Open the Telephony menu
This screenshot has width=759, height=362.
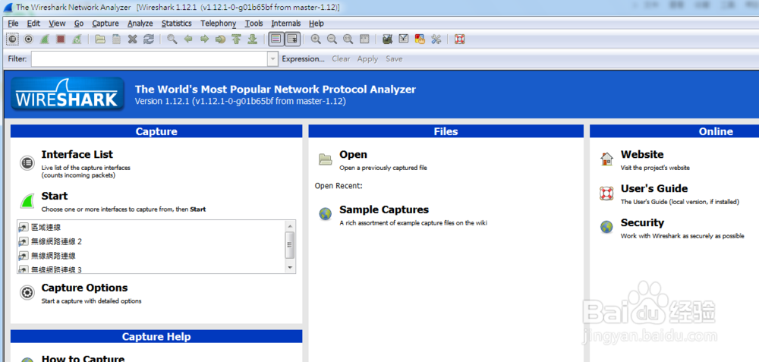(219, 24)
